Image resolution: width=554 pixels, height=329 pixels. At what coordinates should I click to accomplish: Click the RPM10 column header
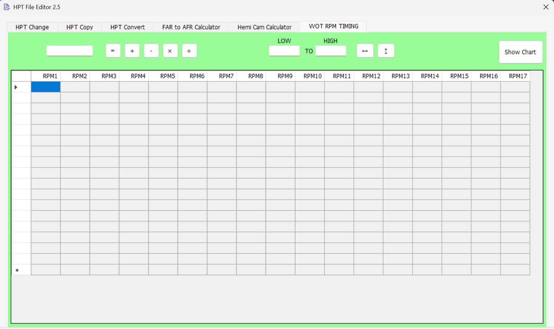(x=310, y=76)
